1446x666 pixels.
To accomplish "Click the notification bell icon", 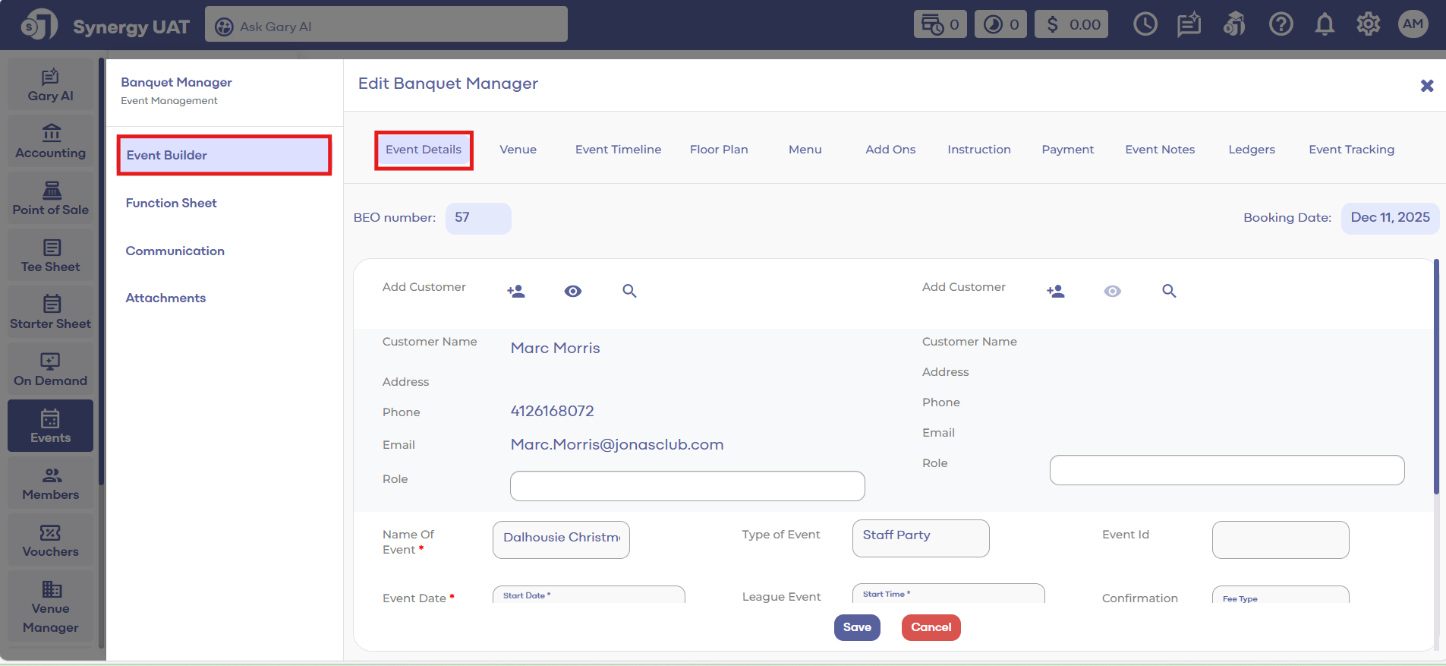I will (1325, 24).
